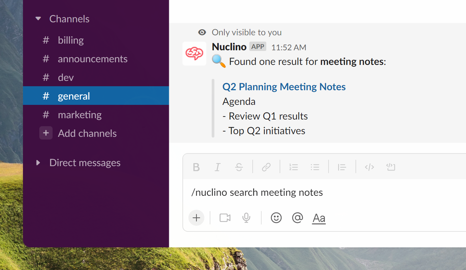Apply blockquote formatting
Viewport: 466px width, 270px height.
pos(342,167)
